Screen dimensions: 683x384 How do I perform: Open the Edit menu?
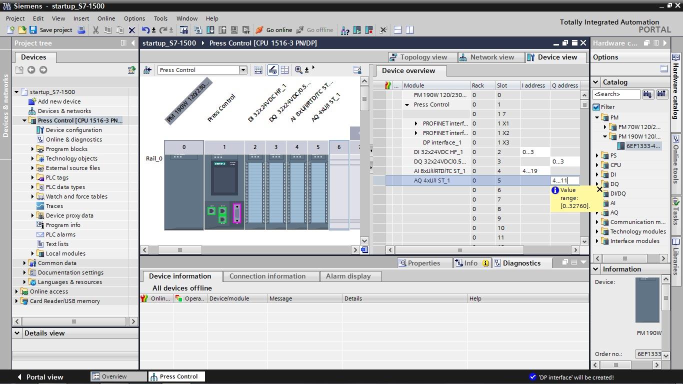click(x=38, y=18)
